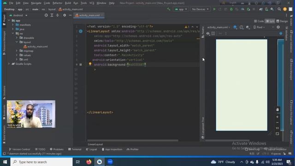Open Task View on the taskbar
Image resolution: width=295 pixels, height=166 pixels.
click(x=78, y=162)
